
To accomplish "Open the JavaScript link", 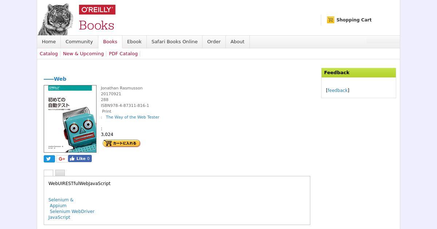I will (59, 217).
